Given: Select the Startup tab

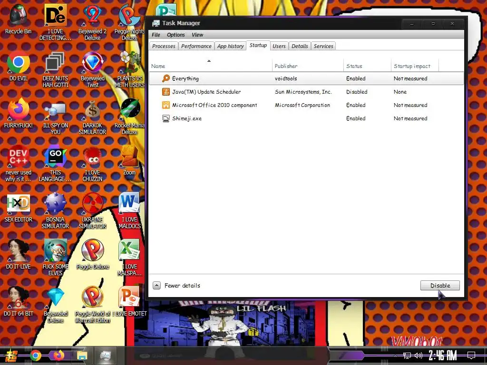Looking at the screenshot, I should (258, 45).
